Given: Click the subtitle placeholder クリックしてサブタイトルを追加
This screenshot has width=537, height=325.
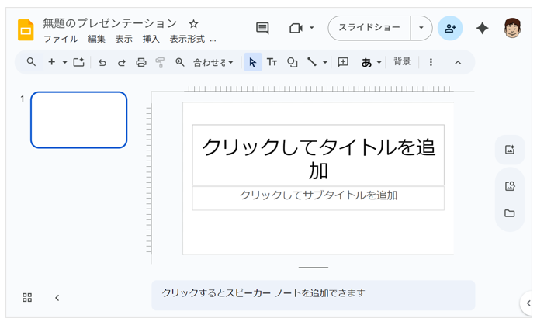Looking at the screenshot, I should 318,198.
